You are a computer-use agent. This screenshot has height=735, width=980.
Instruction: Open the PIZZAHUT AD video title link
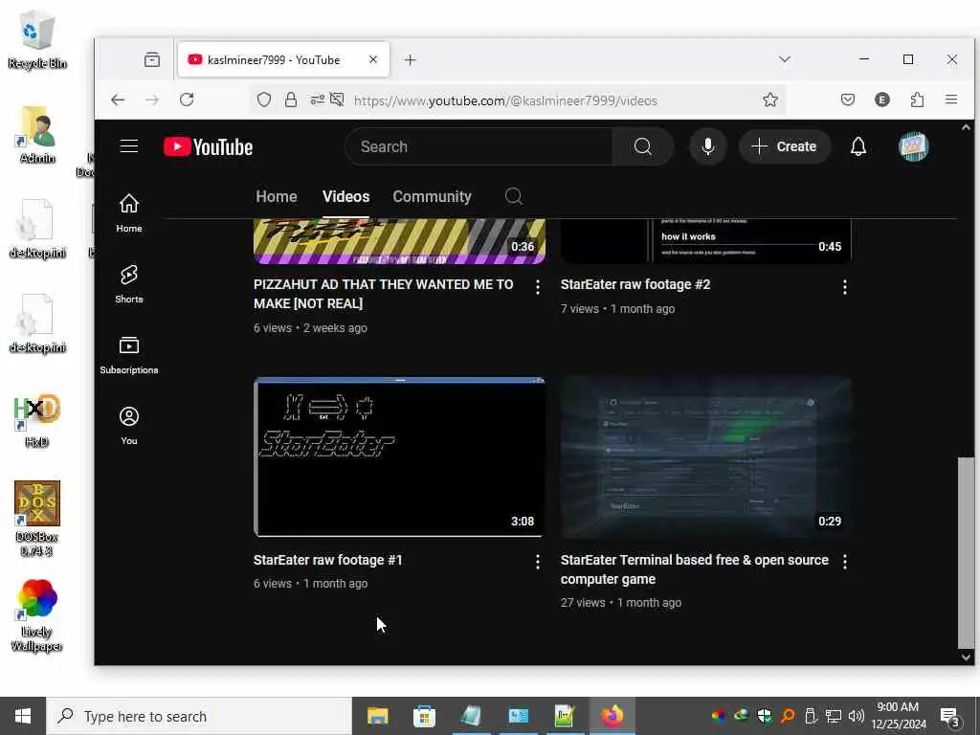383,294
